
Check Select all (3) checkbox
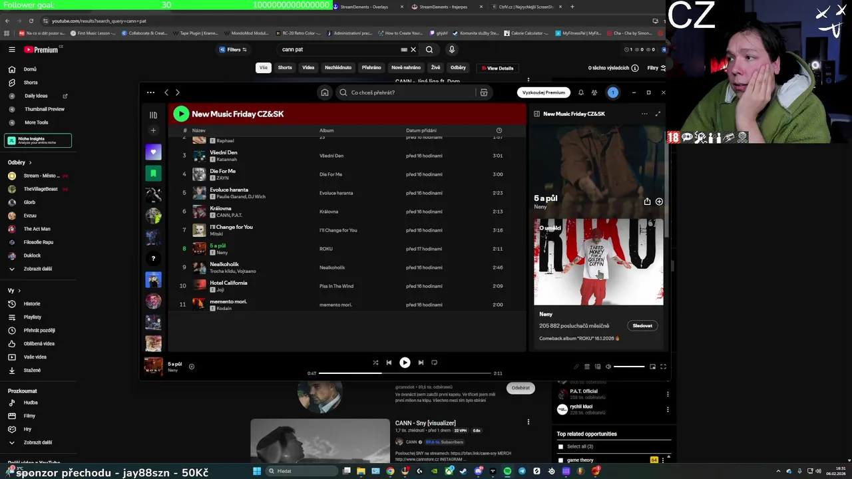(x=560, y=447)
